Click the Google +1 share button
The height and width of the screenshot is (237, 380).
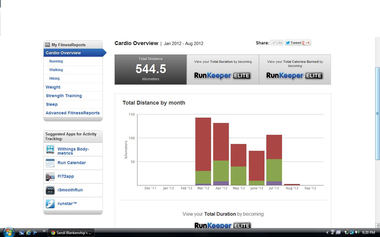(x=306, y=43)
